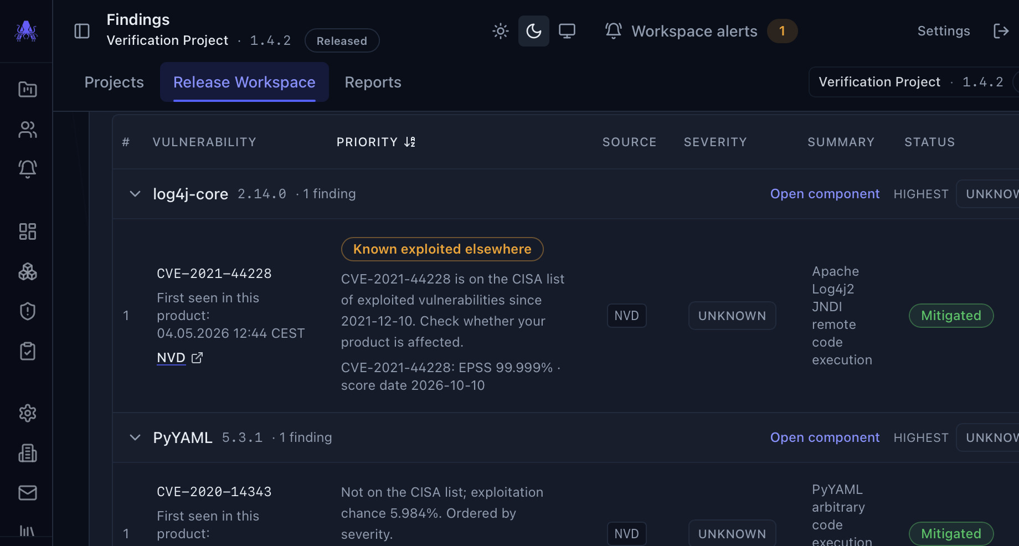Image resolution: width=1019 pixels, height=546 pixels.
Task: Click the octopus app logo
Action: coord(26,31)
